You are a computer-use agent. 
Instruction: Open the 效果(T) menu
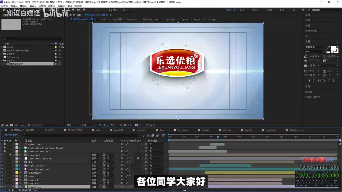(42, 6)
